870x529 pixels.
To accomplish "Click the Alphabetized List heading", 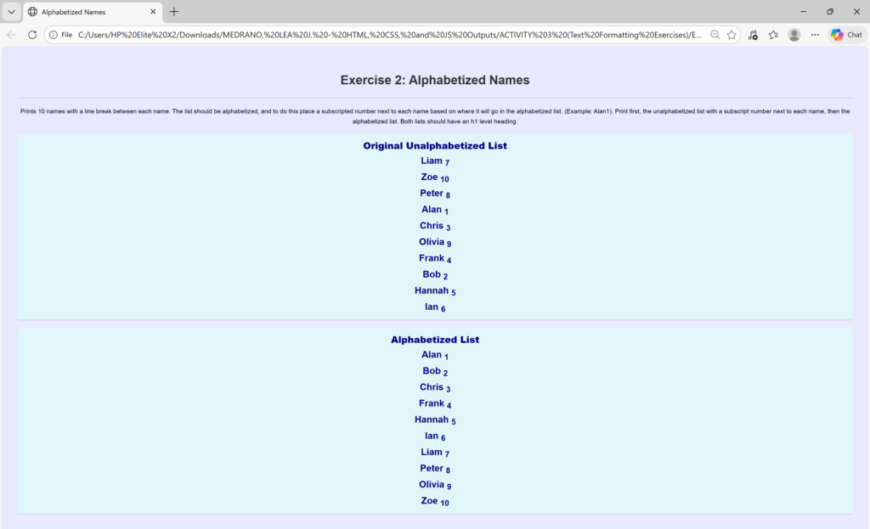I will click(x=434, y=340).
